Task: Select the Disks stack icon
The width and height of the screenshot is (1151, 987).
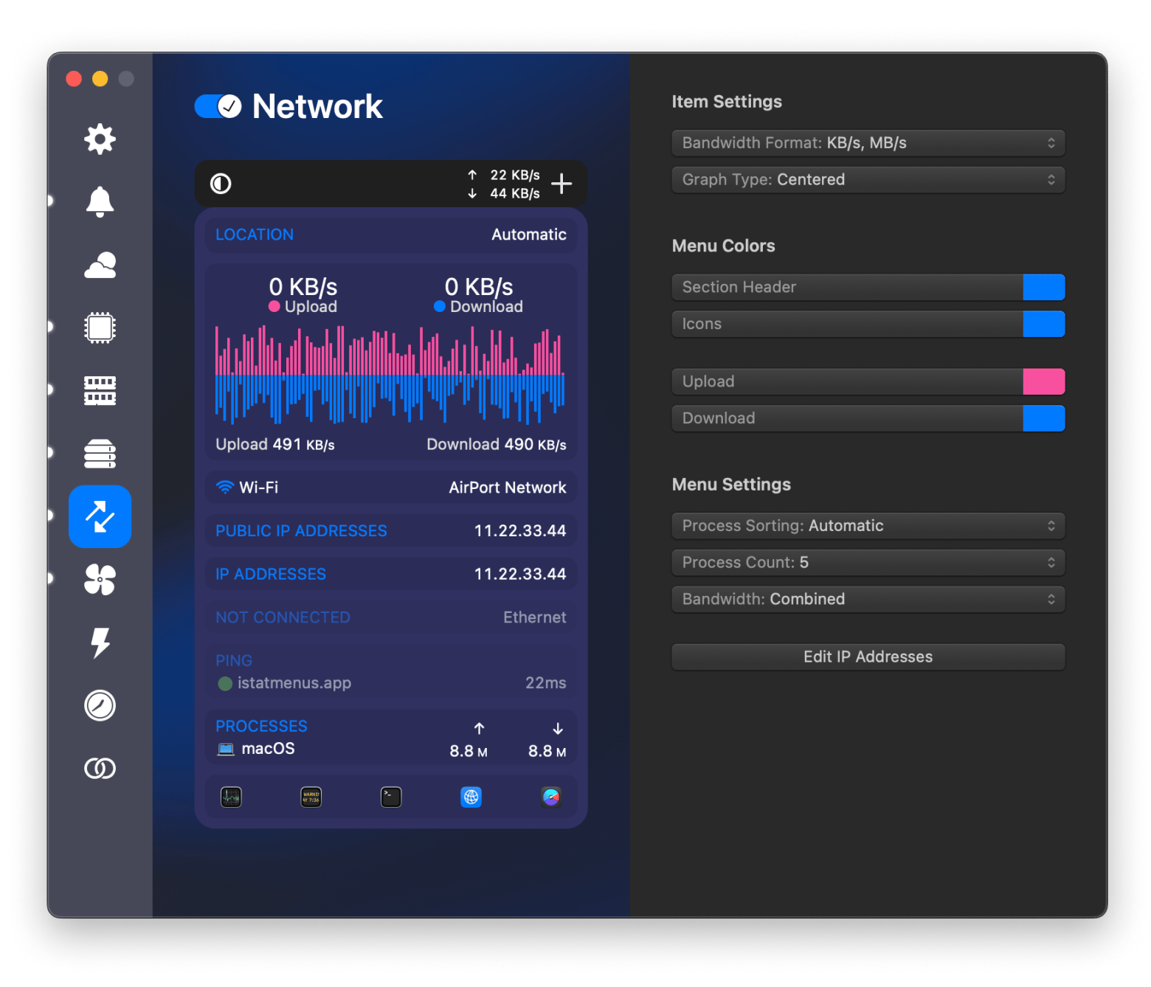Action: click(x=100, y=454)
